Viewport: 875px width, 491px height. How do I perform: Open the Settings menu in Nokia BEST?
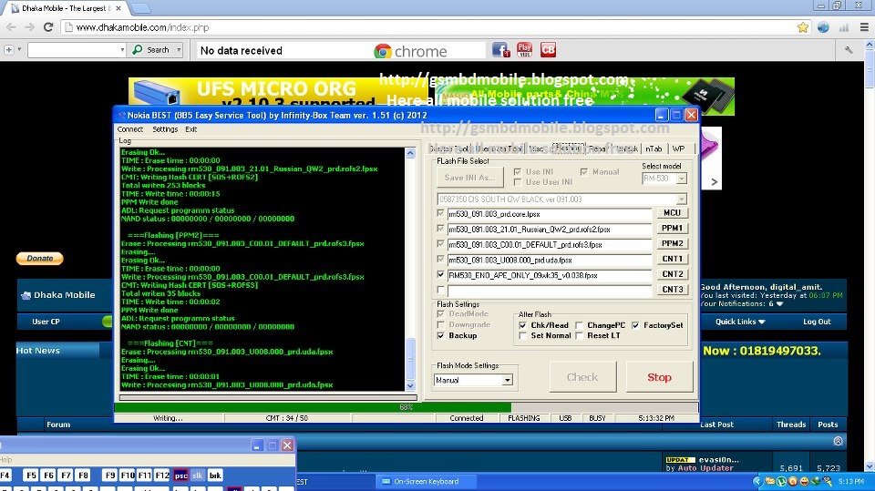pos(165,128)
